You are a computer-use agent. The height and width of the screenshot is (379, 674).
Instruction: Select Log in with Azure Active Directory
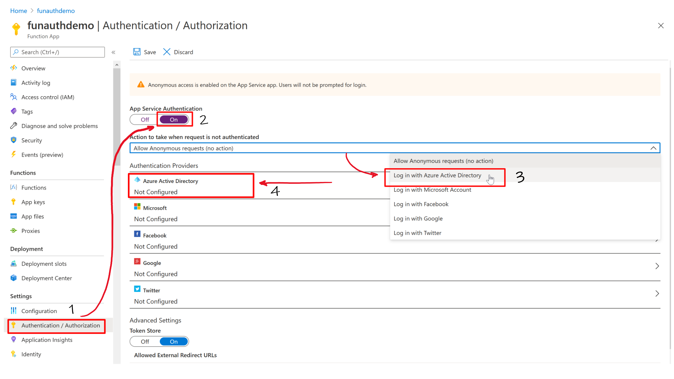[x=437, y=175]
